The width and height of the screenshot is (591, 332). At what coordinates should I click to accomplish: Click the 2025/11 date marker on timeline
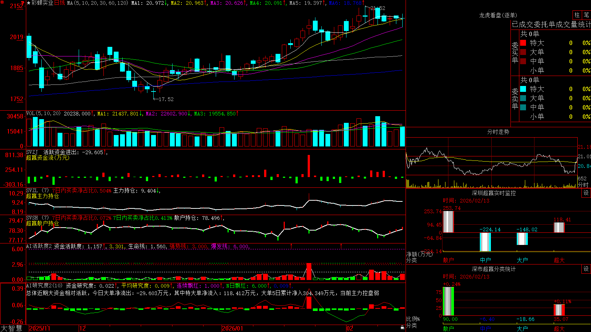coord(40,328)
